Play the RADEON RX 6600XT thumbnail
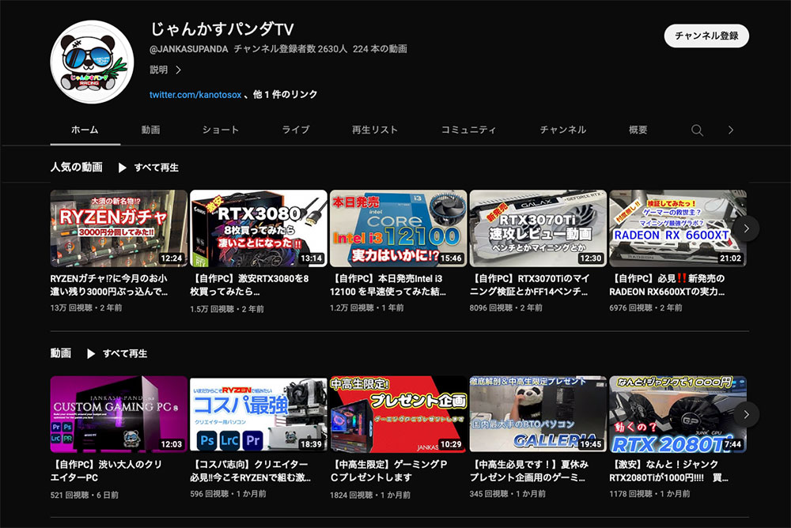The width and height of the screenshot is (791, 528). pos(678,228)
